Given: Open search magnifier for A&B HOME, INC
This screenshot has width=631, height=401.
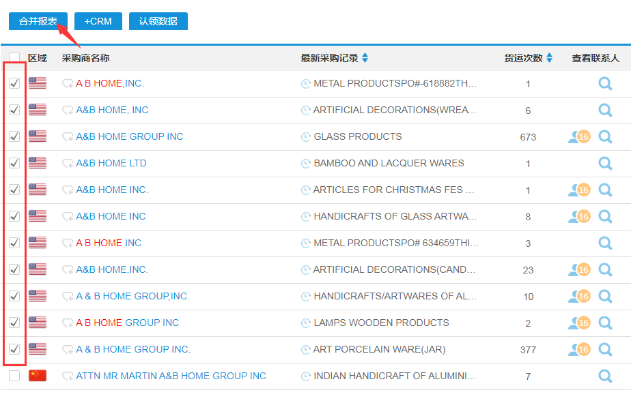Looking at the screenshot, I should pos(605,110).
